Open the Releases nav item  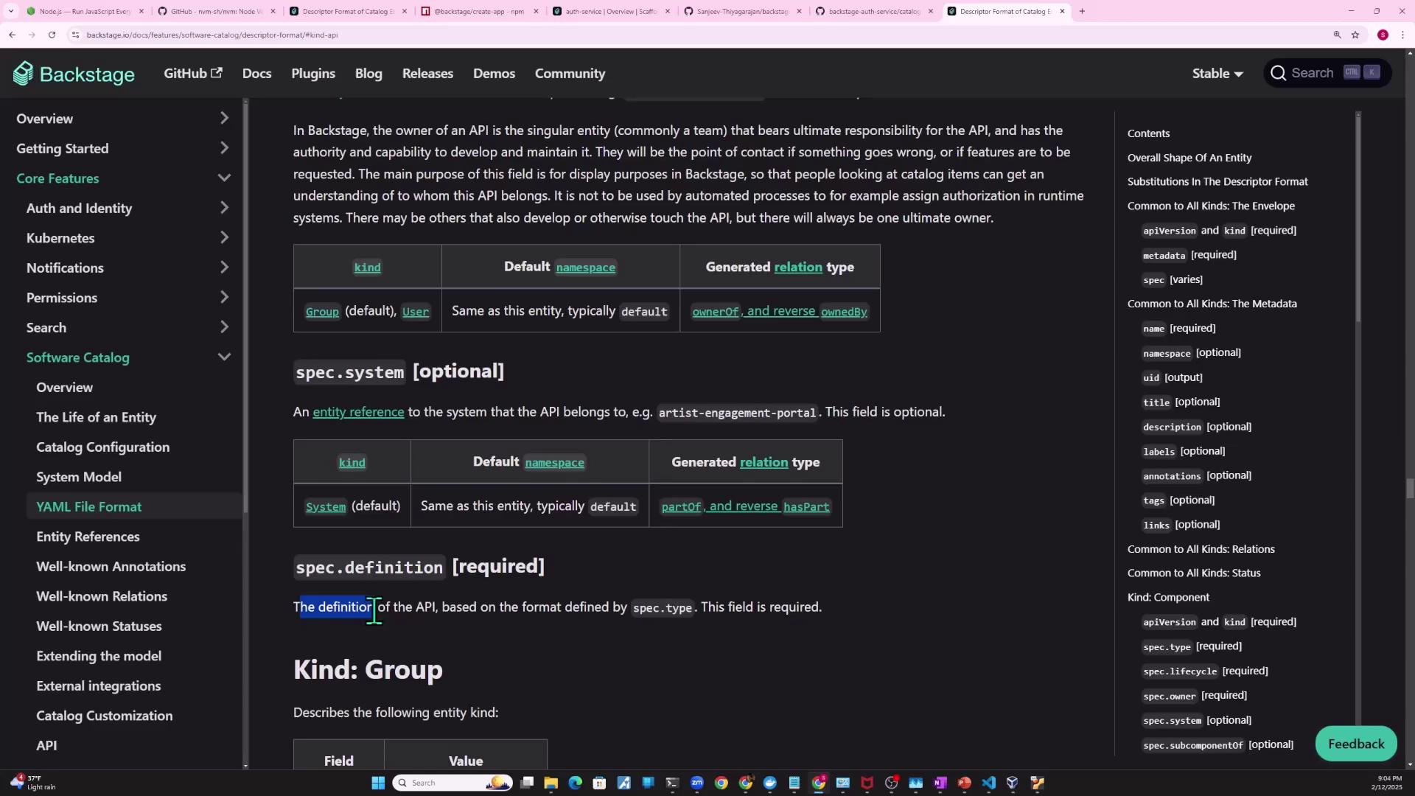[427, 74]
